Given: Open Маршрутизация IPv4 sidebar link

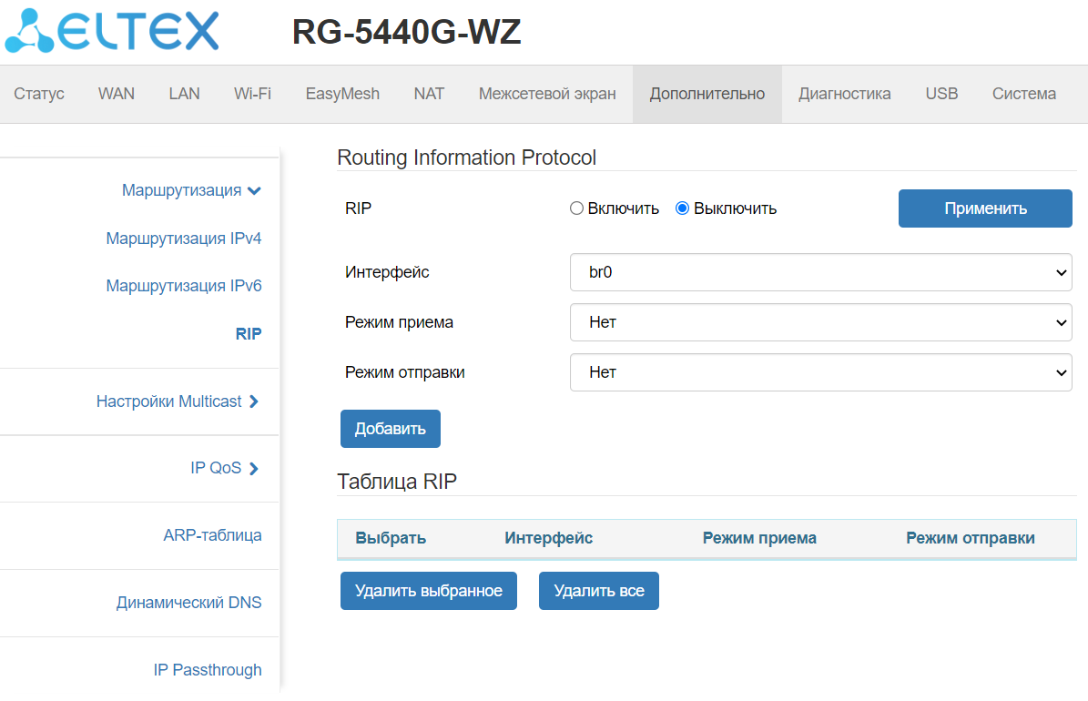Looking at the screenshot, I should point(184,239).
